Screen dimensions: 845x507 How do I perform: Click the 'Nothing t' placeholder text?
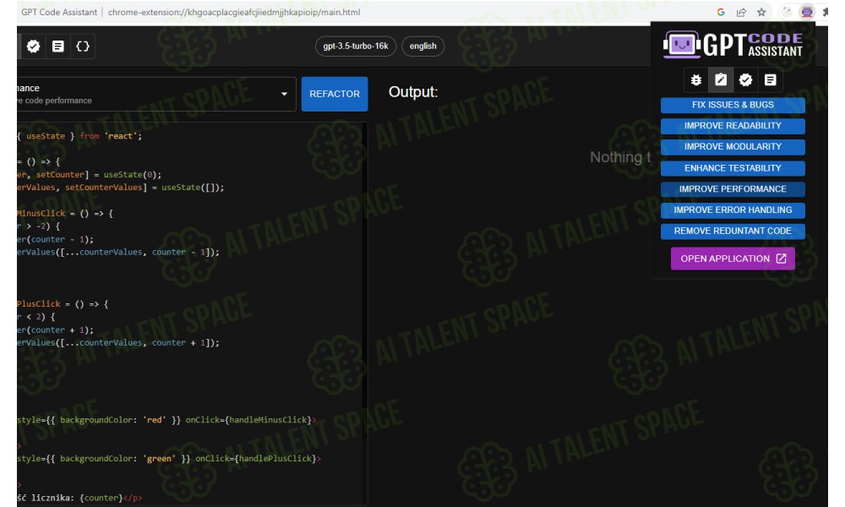620,157
